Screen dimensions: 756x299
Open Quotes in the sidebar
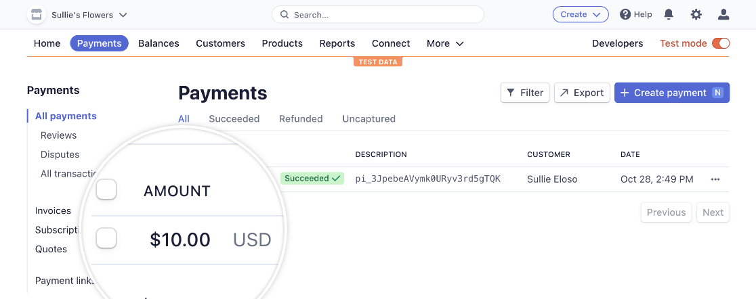[51, 249]
